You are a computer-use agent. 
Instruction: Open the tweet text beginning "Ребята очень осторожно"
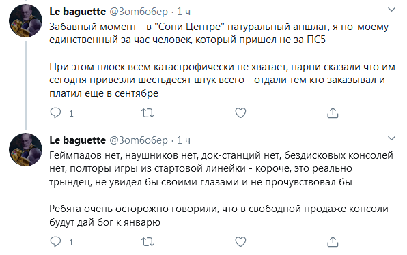pyautogui.click(x=219, y=215)
